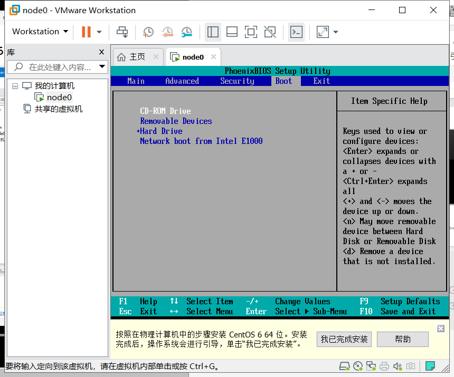
Task: Open the library search filter dropdown
Action: 101,67
